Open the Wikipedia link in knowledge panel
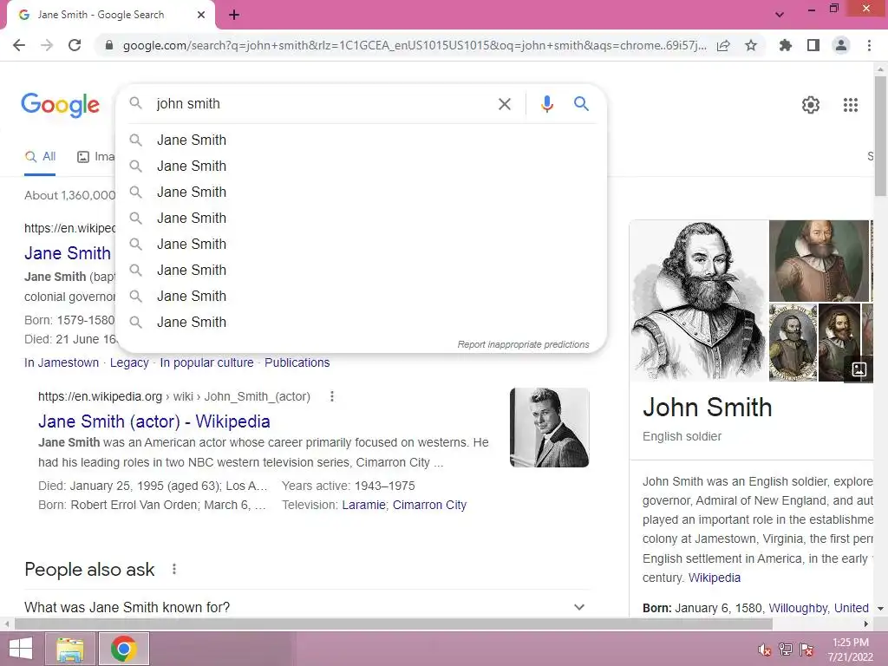The image size is (888, 666). click(715, 578)
